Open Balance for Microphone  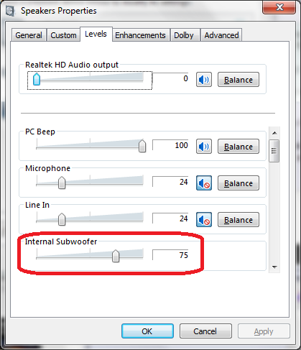coord(239,183)
